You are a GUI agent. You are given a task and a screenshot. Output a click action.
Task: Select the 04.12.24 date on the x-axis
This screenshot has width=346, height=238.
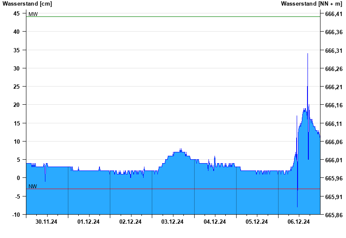215,222
